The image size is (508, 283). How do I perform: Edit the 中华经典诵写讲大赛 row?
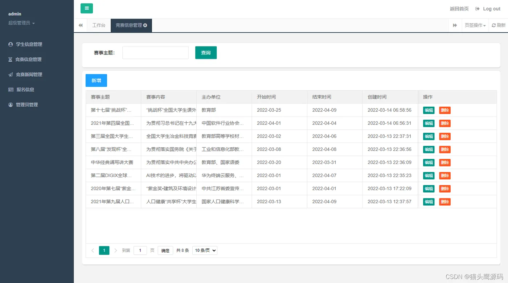coord(429,163)
